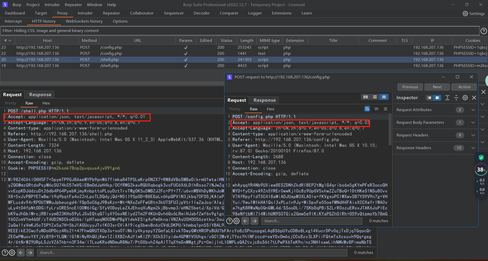488x261 pixels.
Task: Go to next search match in popup
Action: [254, 221]
